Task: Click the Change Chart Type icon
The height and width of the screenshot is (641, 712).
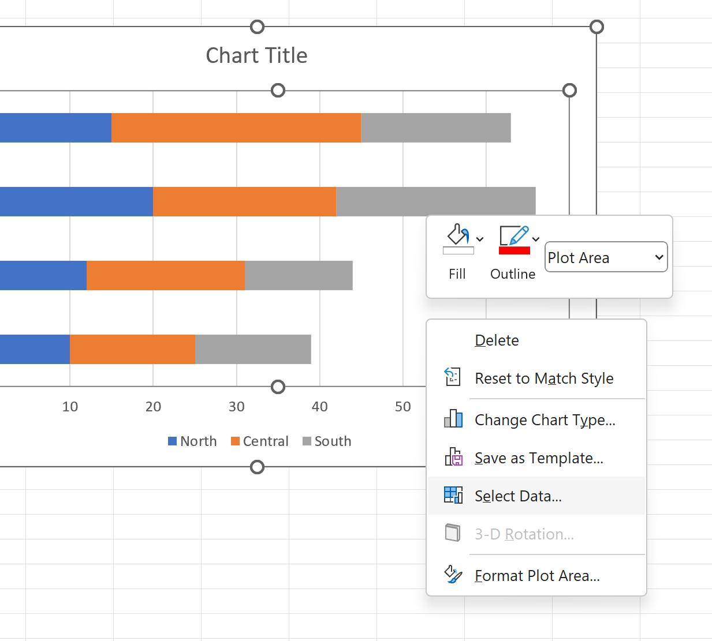Action: pos(453,419)
